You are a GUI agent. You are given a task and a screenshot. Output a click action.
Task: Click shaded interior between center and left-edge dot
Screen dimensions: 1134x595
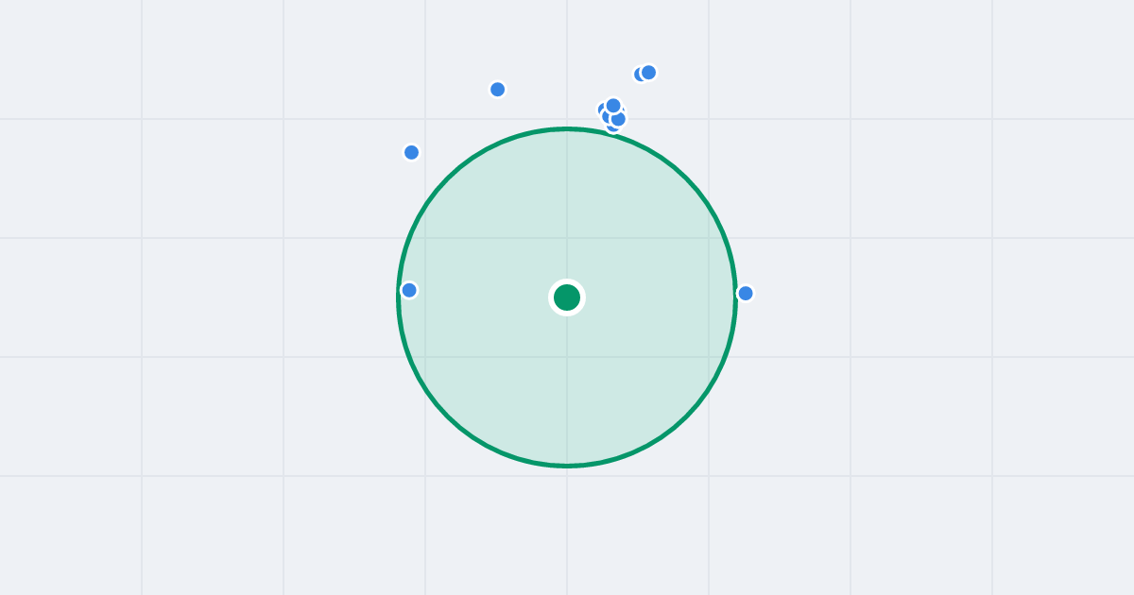(487, 294)
